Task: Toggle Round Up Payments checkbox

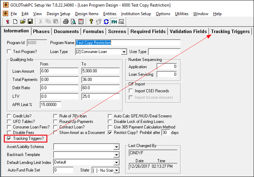Action: point(55,122)
